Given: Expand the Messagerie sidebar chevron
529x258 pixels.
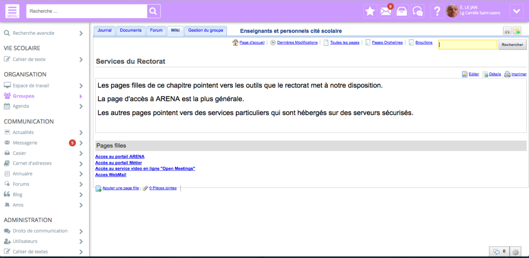Looking at the screenshot, I should pos(81,143).
